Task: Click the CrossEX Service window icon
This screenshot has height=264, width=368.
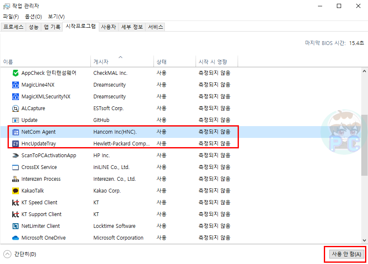Action: [16, 167]
